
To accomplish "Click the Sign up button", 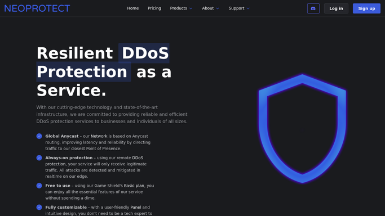I will click(366, 8).
